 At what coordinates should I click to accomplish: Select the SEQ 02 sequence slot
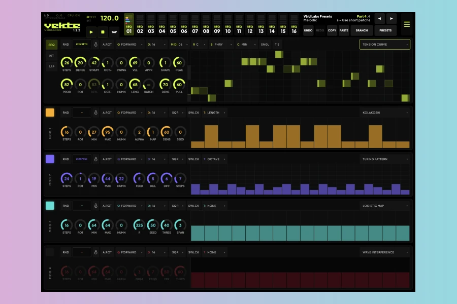(x=140, y=24)
